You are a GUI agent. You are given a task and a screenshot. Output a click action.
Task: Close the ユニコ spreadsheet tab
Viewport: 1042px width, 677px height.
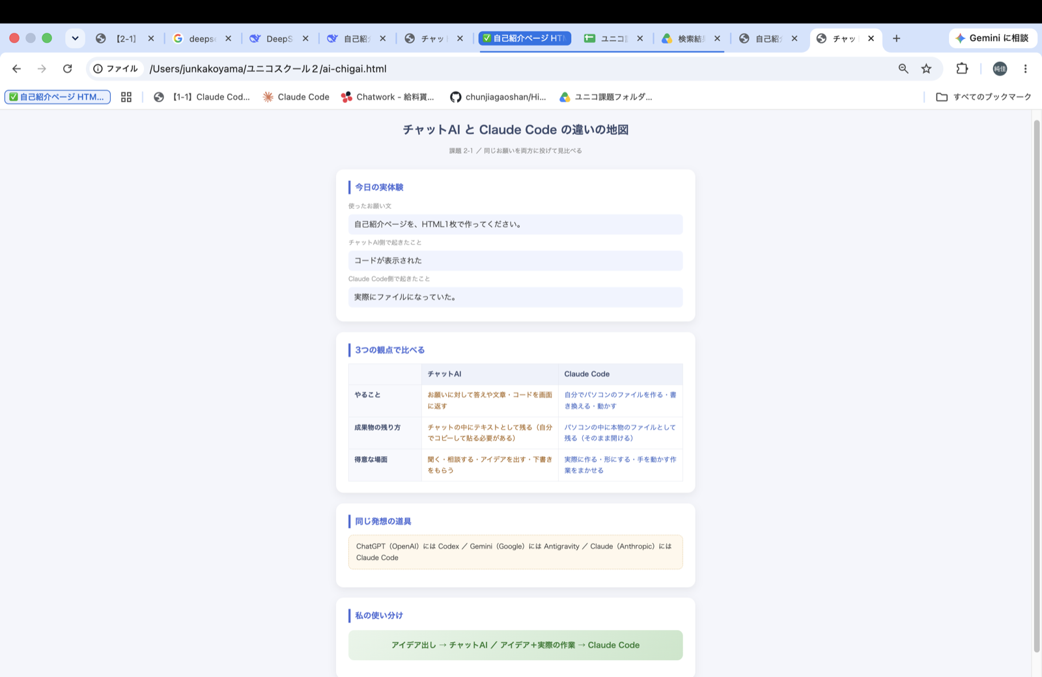640,38
